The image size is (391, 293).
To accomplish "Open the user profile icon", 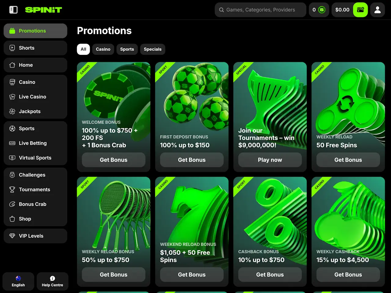I will pos(378,10).
